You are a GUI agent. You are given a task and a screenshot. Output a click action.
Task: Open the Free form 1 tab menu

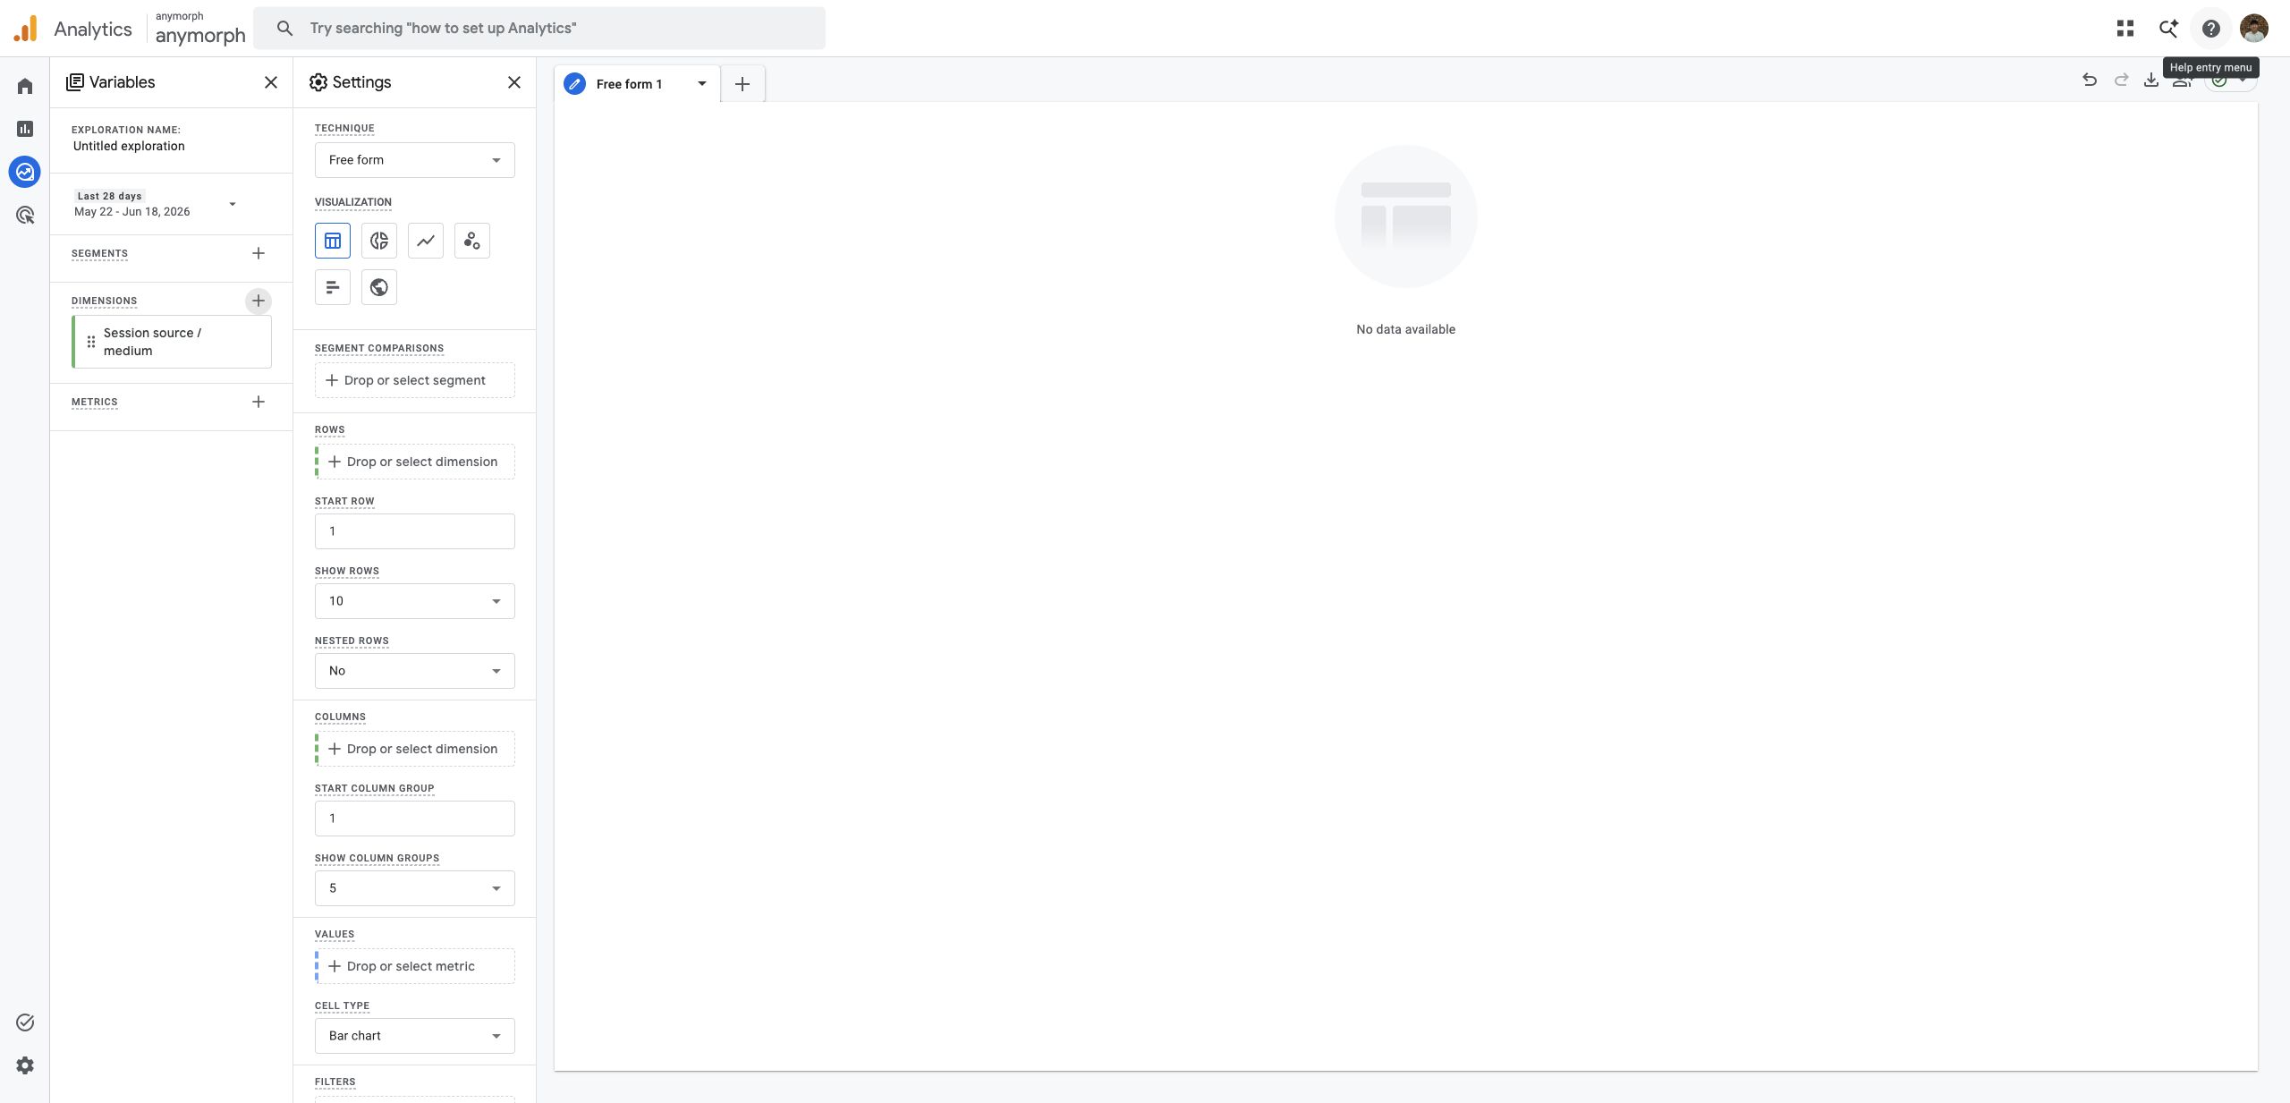[x=702, y=84]
